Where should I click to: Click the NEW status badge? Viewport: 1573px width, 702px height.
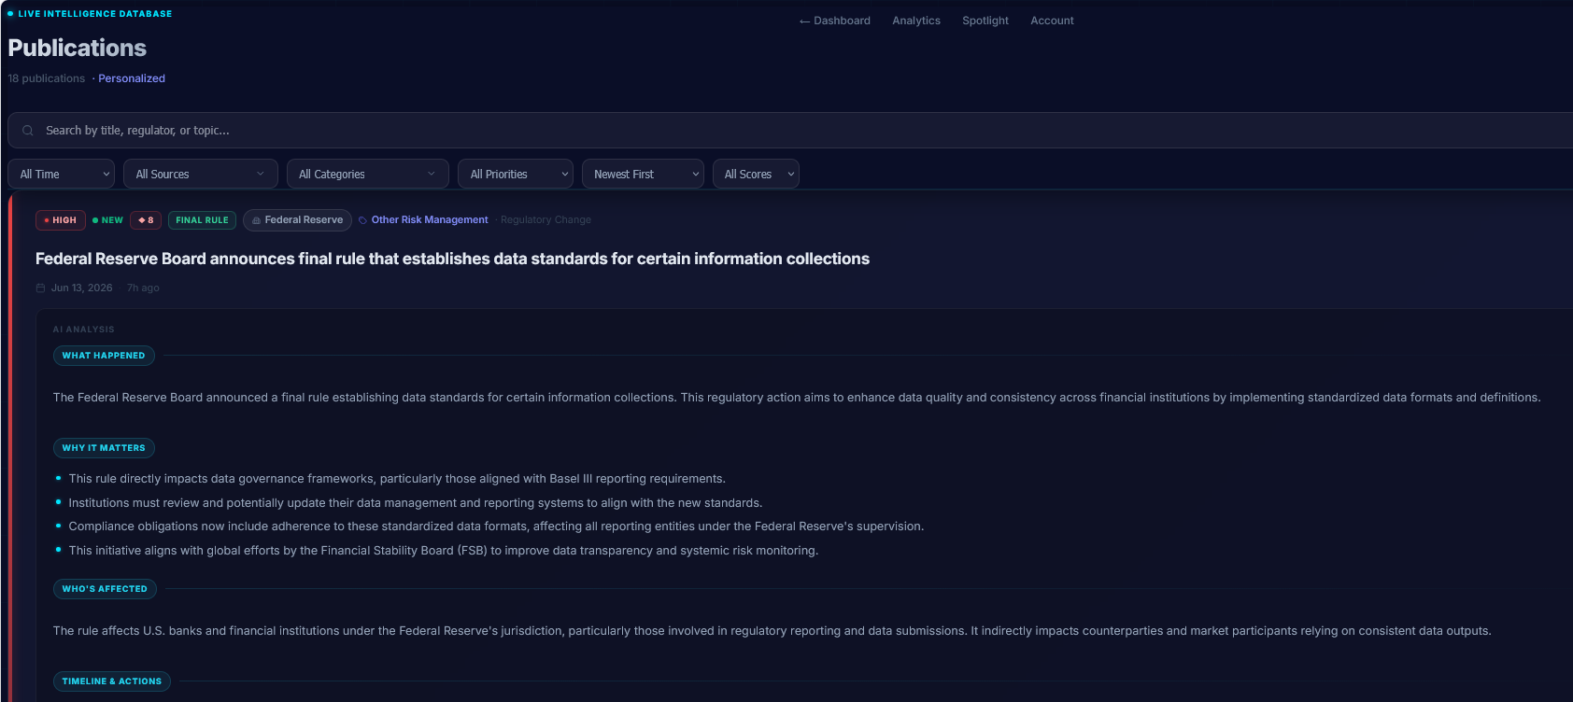point(107,220)
